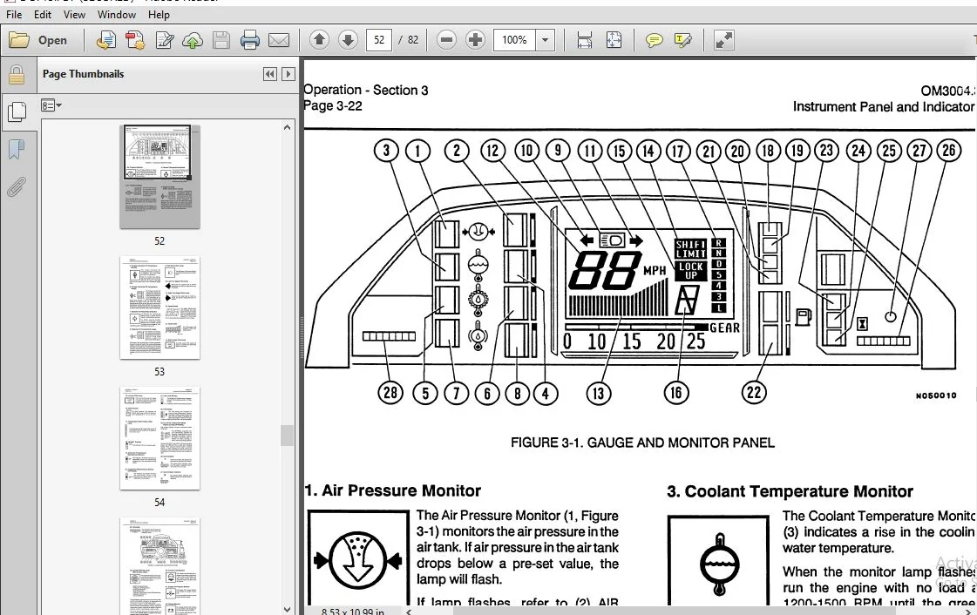Select page 54 thumbnail
Screen dimensions: 977x615
[159, 438]
